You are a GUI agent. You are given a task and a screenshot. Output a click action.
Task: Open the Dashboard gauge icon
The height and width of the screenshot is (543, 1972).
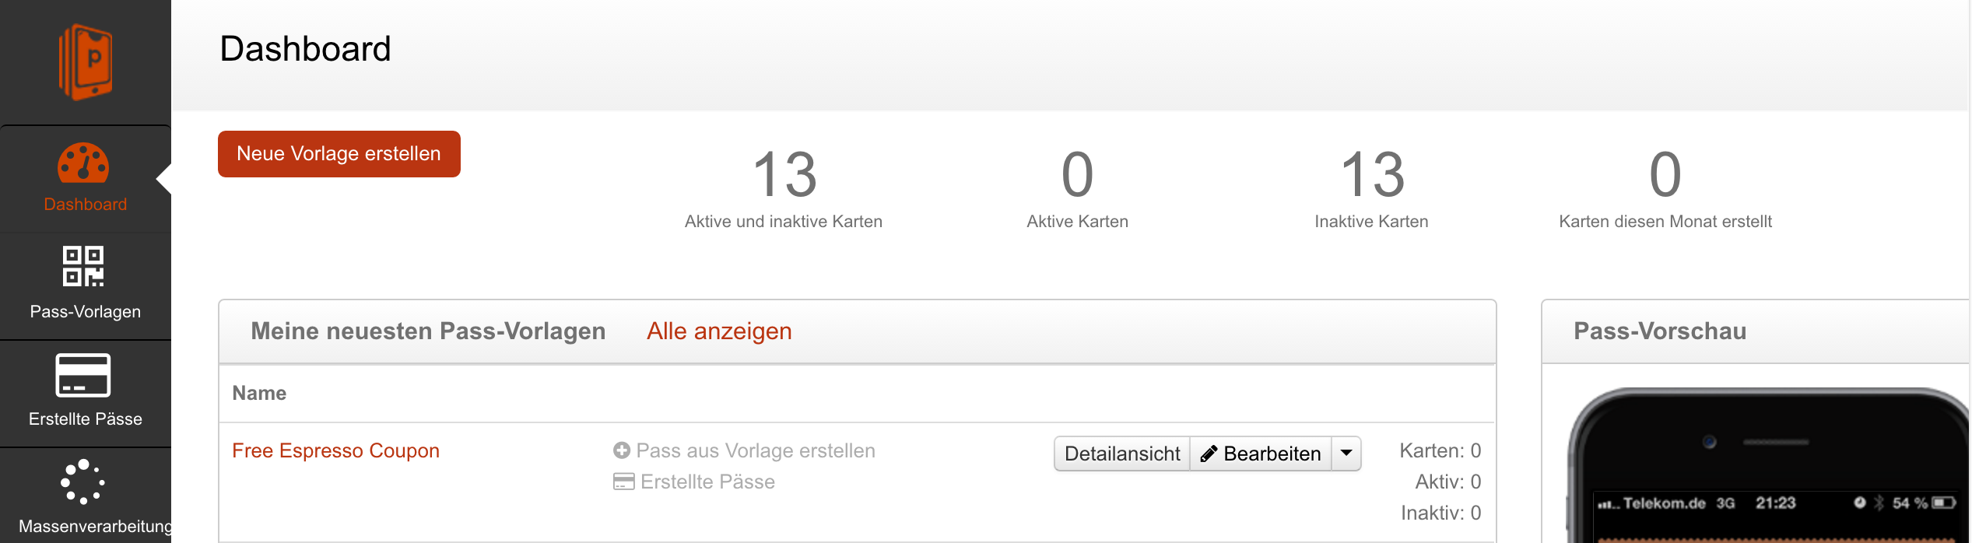pyautogui.click(x=83, y=163)
